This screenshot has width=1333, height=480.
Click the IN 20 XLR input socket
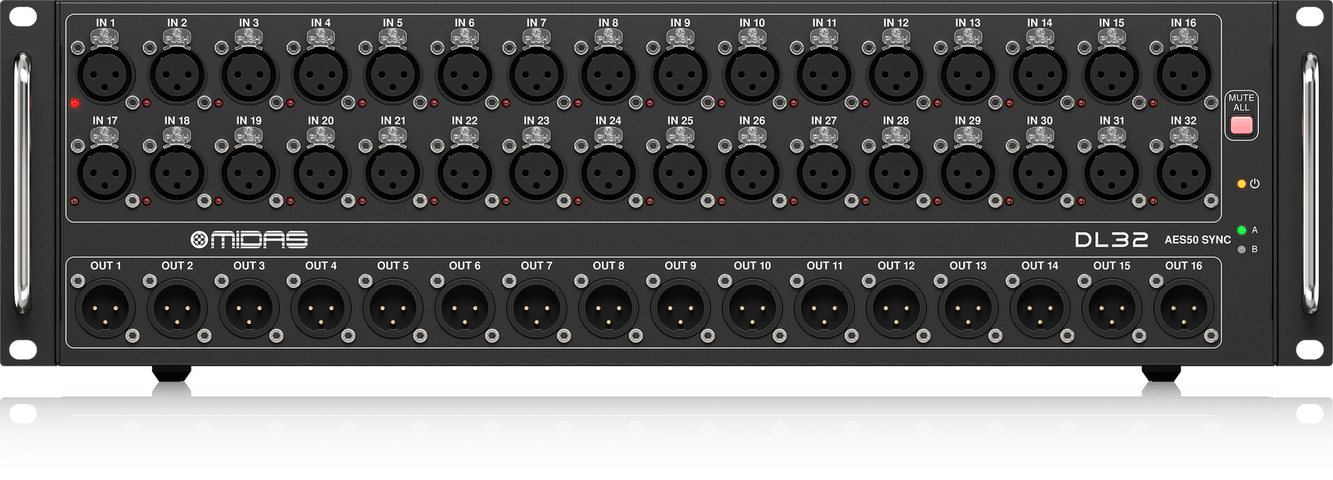tap(321, 173)
